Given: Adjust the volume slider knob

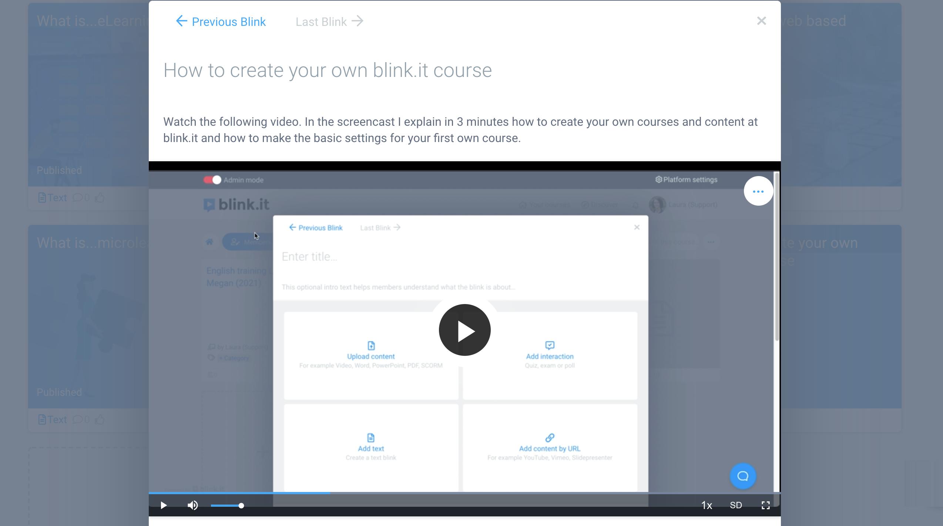Looking at the screenshot, I should point(241,506).
